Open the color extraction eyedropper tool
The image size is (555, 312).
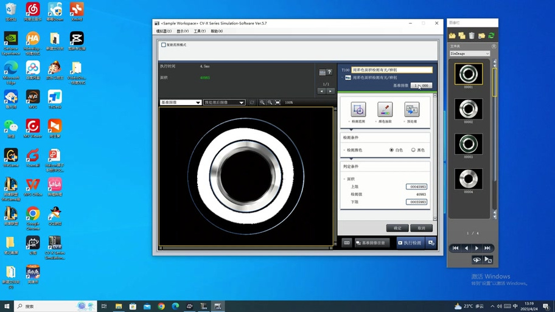click(385, 109)
